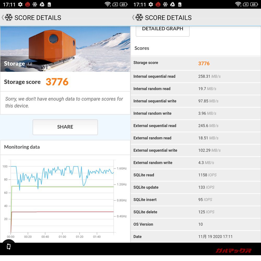Image resolution: width=261 pixels, height=261 pixels.
Task: Tap Wi-Fi icon in right status bar
Action: (x=238, y=4)
